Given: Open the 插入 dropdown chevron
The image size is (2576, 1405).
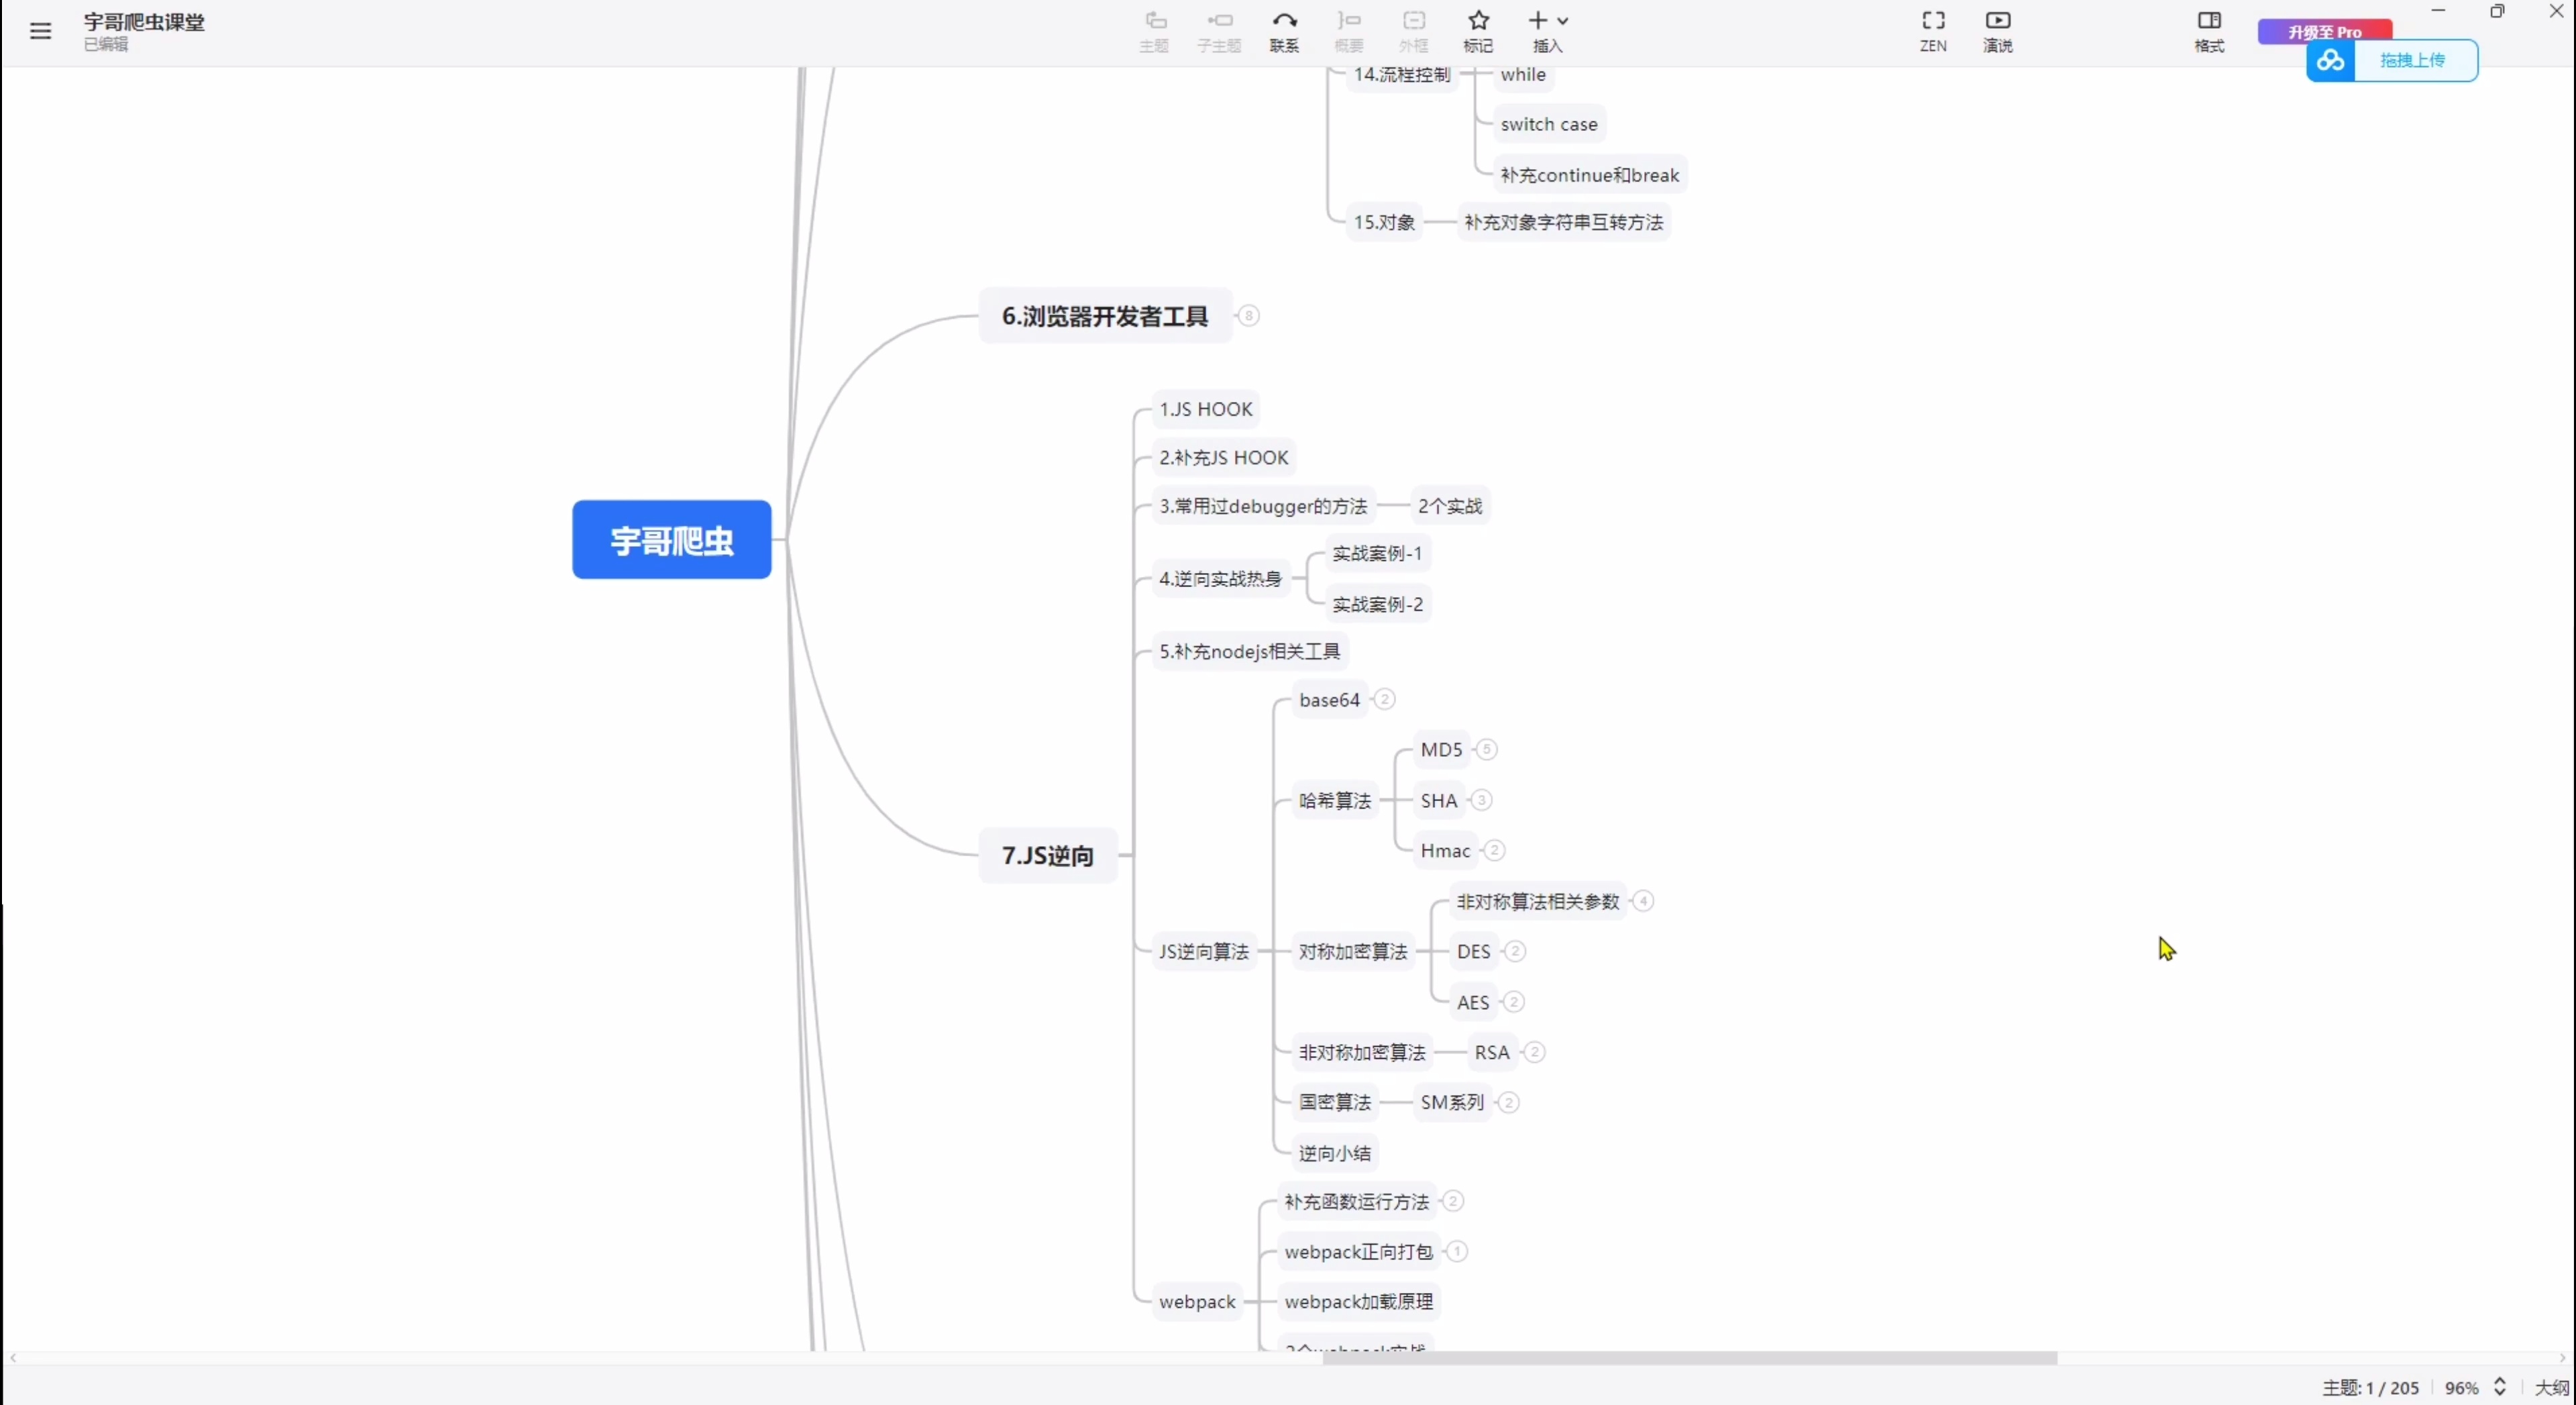Looking at the screenshot, I should click(1561, 20).
